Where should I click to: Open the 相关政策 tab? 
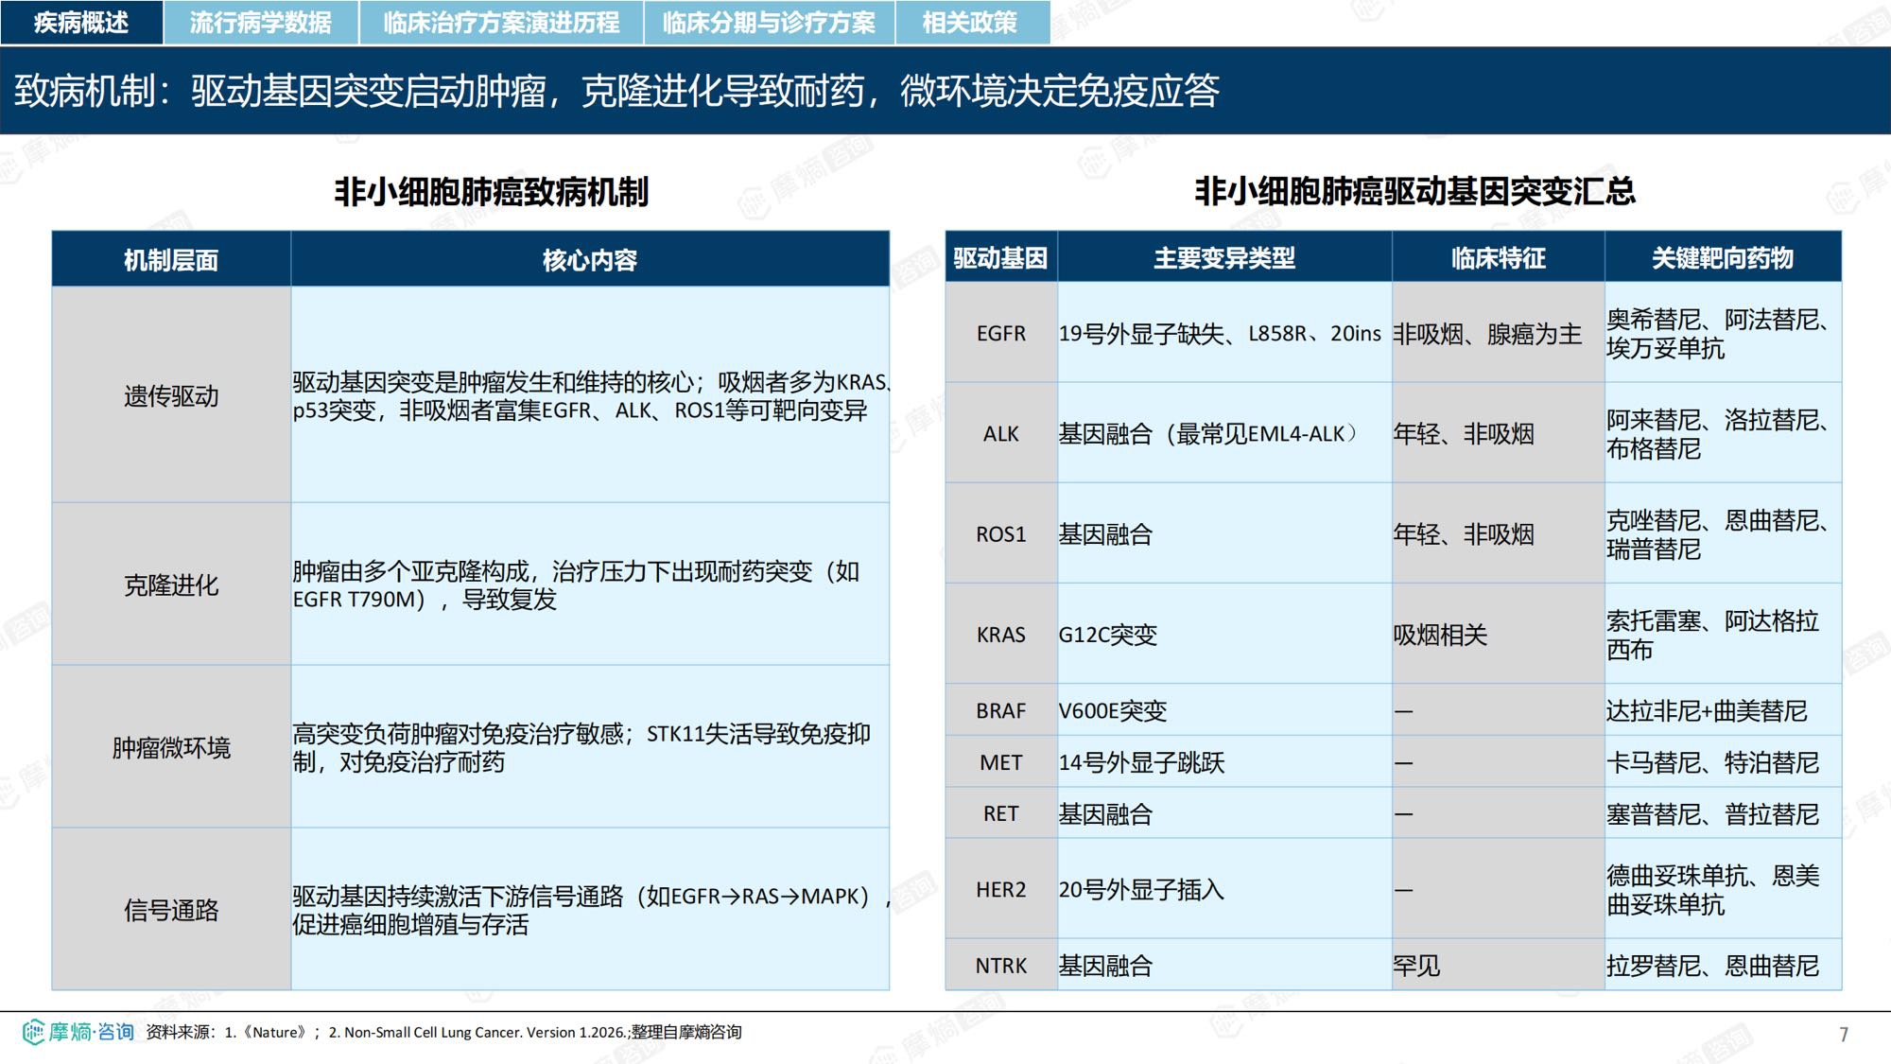pos(972,22)
